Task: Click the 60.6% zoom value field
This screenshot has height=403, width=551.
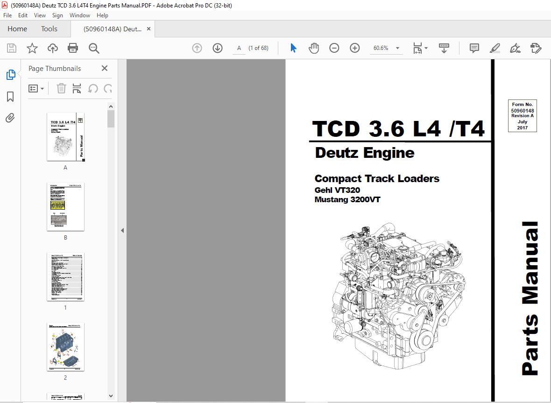Action: pos(381,48)
